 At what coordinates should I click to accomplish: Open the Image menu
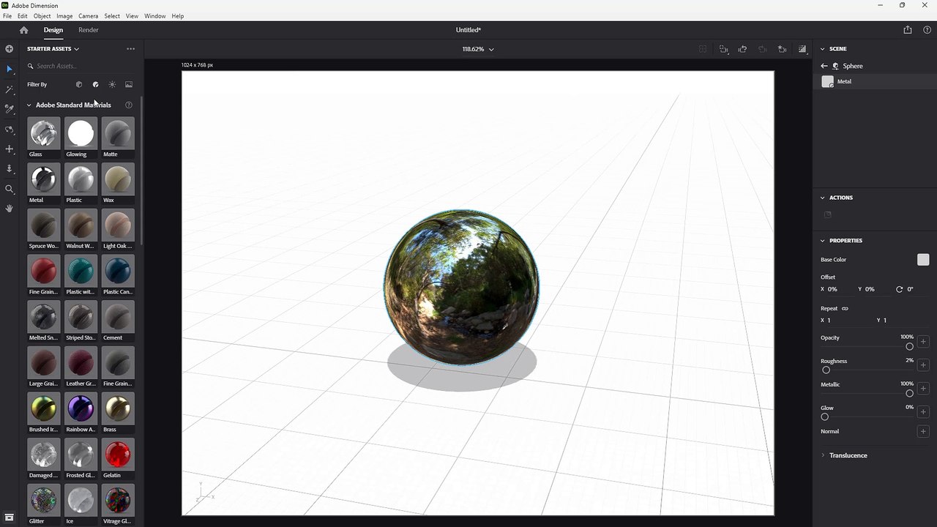point(64,16)
